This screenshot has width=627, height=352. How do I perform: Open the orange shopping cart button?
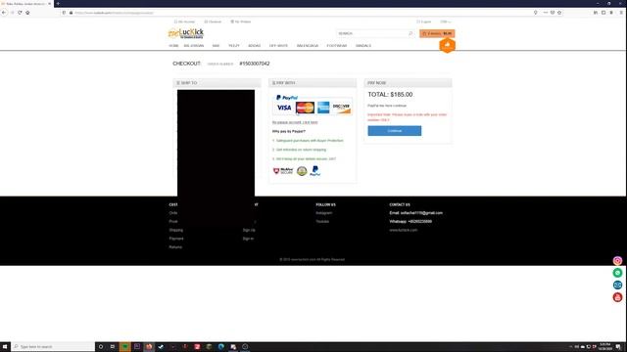[x=437, y=33]
